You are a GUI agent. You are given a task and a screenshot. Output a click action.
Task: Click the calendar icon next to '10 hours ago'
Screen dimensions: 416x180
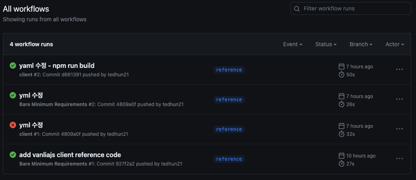pos(342,155)
